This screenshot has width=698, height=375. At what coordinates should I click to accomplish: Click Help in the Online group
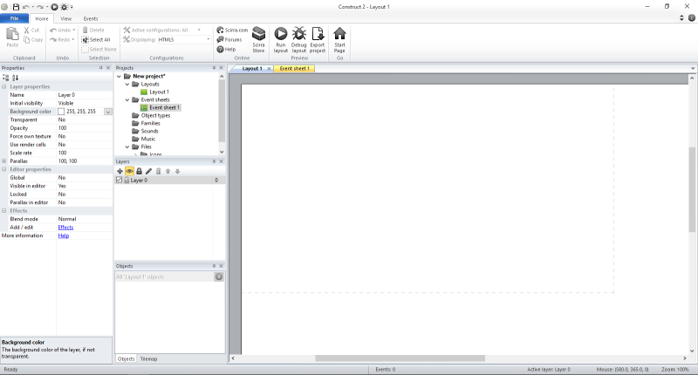tap(226, 50)
